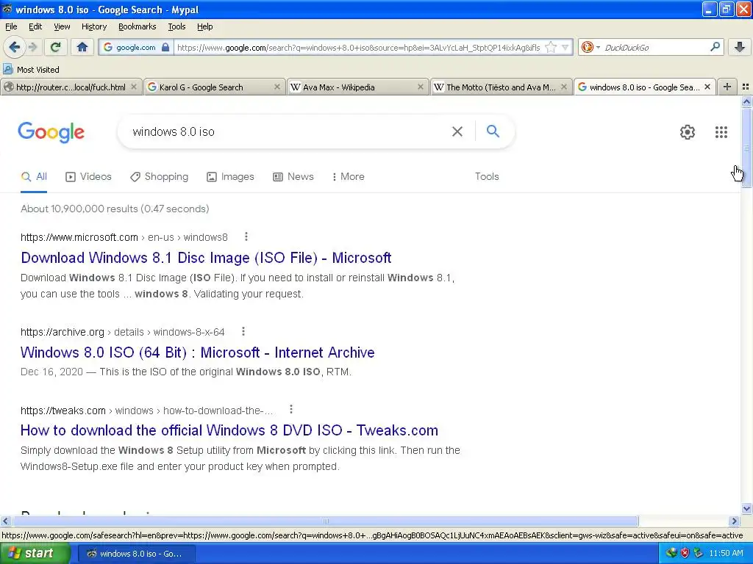
Task: Click the red shield security tray icon
Action: click(x=685, y=554)
